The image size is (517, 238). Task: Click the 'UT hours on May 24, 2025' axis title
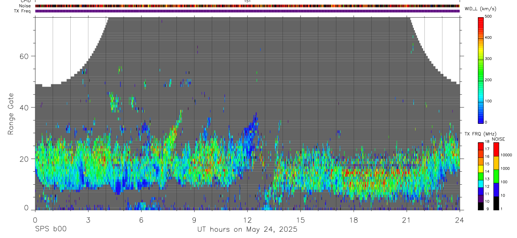click(248, 229)
